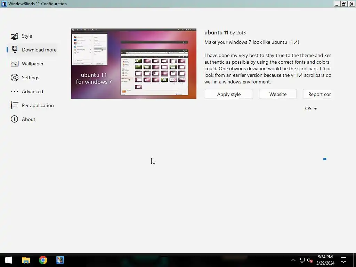Click the ubuntu 11 theme title

[x=216, y=32]
